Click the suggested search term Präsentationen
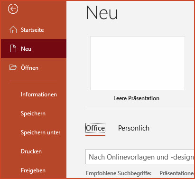 (x=176, y=173)
